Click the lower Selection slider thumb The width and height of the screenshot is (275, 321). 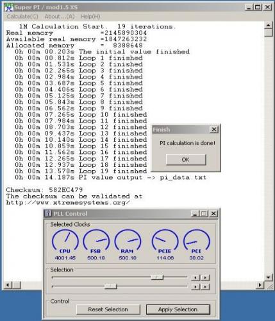[x=110, y=286]
